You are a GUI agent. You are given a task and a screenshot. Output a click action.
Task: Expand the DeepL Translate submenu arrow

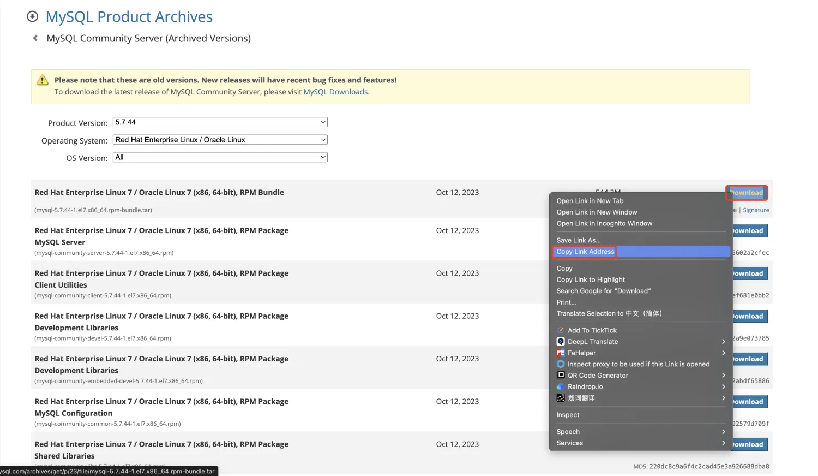tap(724, 342)
